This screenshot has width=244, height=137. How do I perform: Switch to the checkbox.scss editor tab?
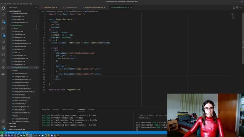[x=50, y=8]
